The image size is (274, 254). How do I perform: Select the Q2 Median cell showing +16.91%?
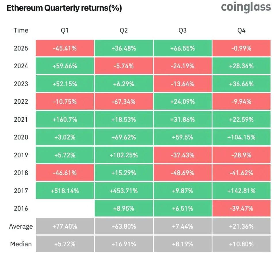pyautogui.click(x=123, y=244)
